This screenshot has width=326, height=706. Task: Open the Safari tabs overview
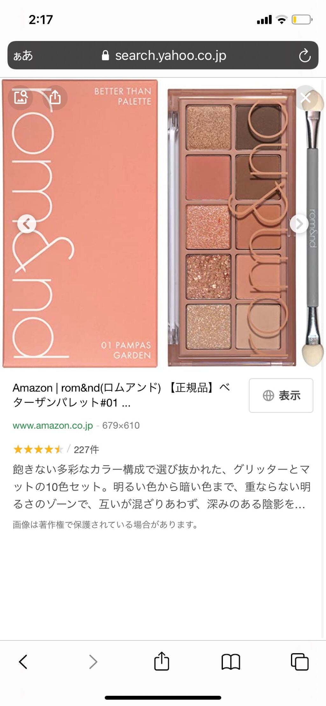tap(300, 662)
